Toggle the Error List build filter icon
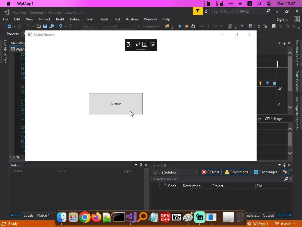This screenshot has width=302, height=227. pyautogui.click(x=285, y=172)
